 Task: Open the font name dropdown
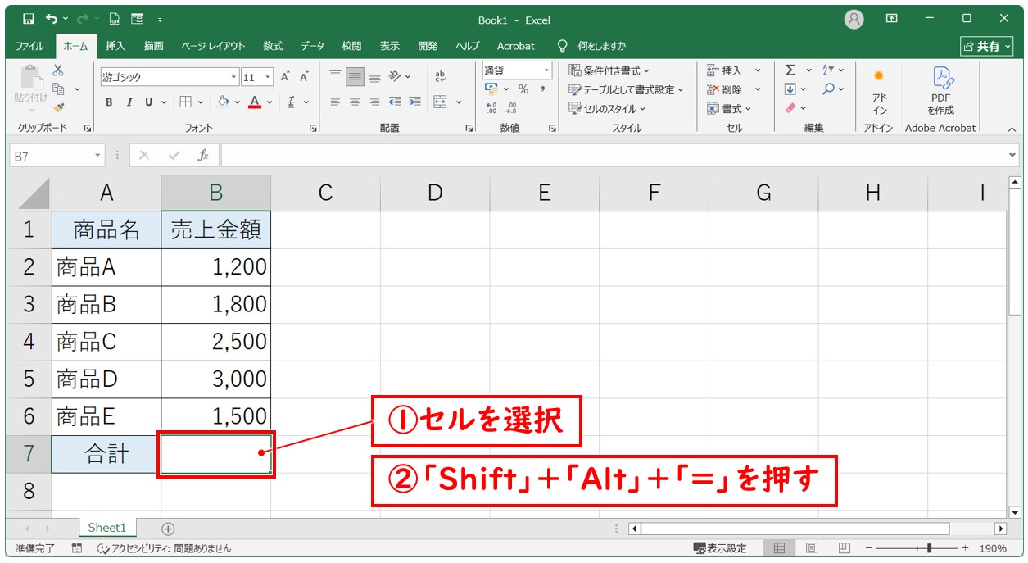[x=233, y=78]
